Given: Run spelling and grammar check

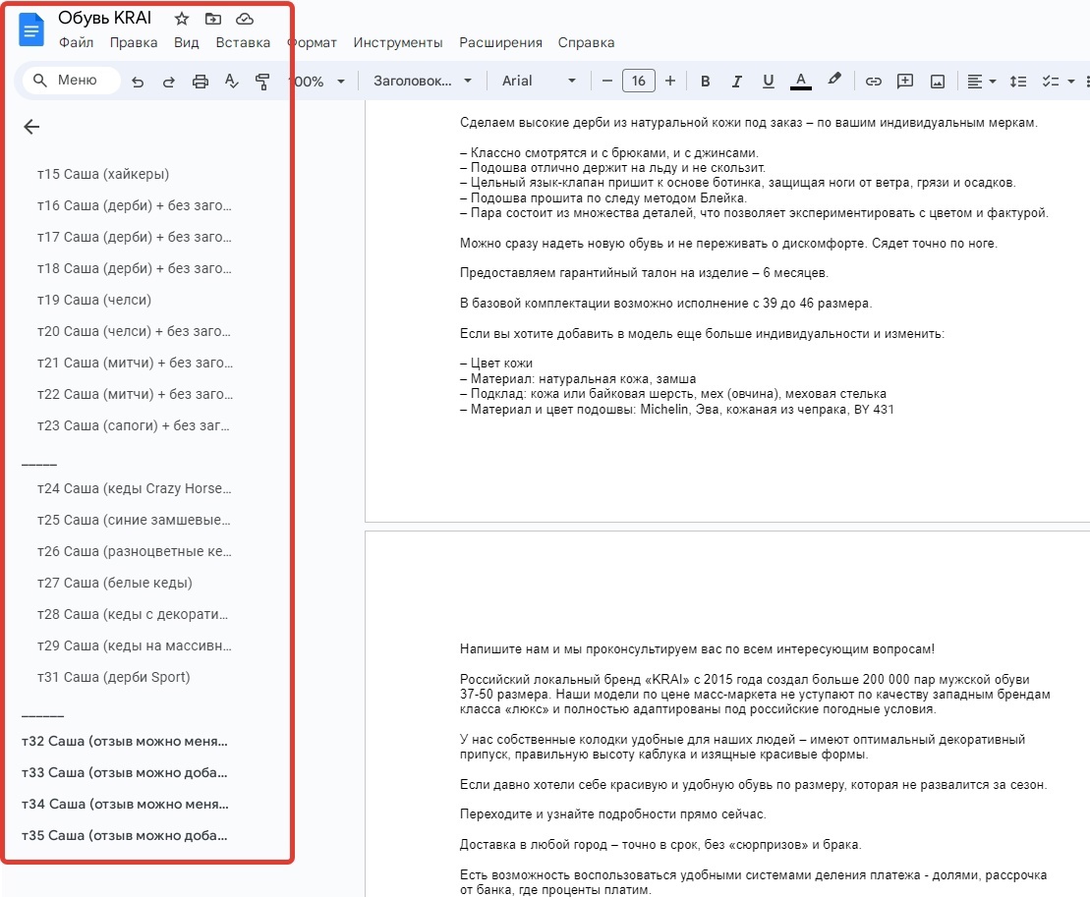Looking at the screenshot, I should tap(232, 82).
